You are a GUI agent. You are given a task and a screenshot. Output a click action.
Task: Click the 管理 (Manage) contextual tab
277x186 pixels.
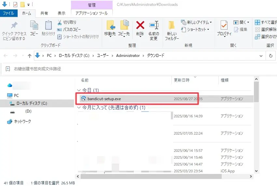pyautogui.click(x=92, y=5)
